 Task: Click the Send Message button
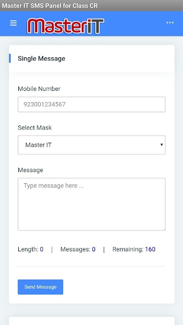[x=41, y=287]
